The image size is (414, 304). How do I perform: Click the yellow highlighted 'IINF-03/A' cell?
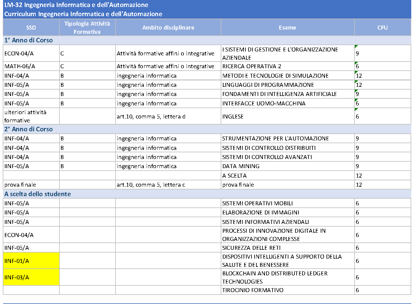click(x=31, y=277)
